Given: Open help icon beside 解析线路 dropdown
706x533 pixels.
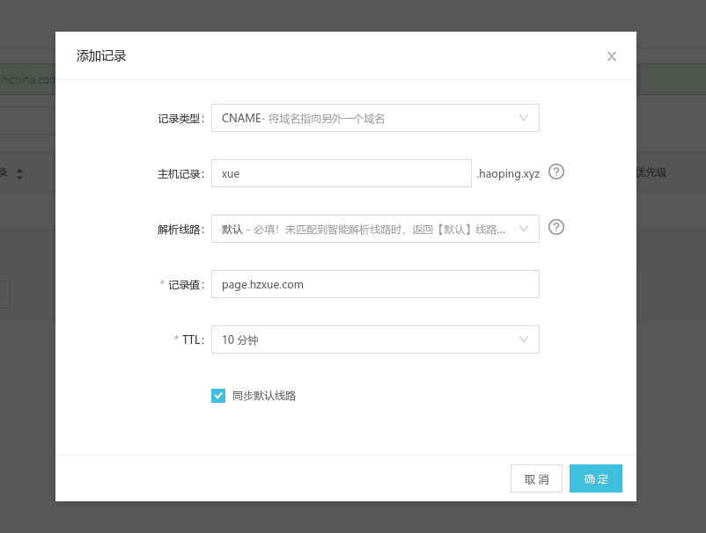Looking at the screenshot, I should [x=556, y=227].
